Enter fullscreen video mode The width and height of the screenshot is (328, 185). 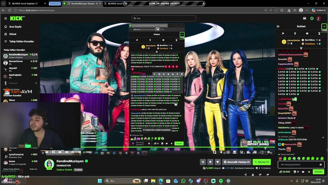pos(262,152)
